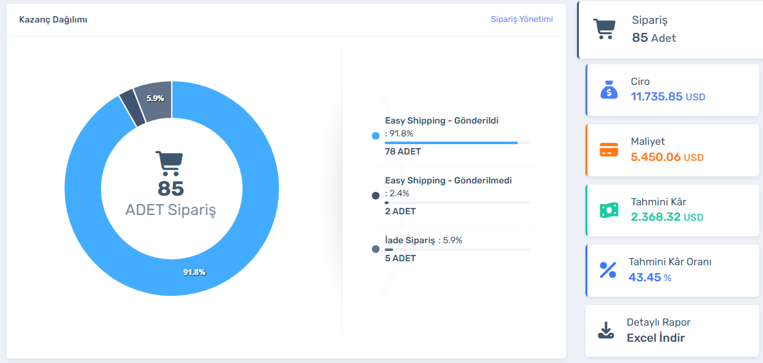The height and width of the screenshot is (363, 763).
Task: Click the 78 ADET legend entry text
Action: click(403, 152)
